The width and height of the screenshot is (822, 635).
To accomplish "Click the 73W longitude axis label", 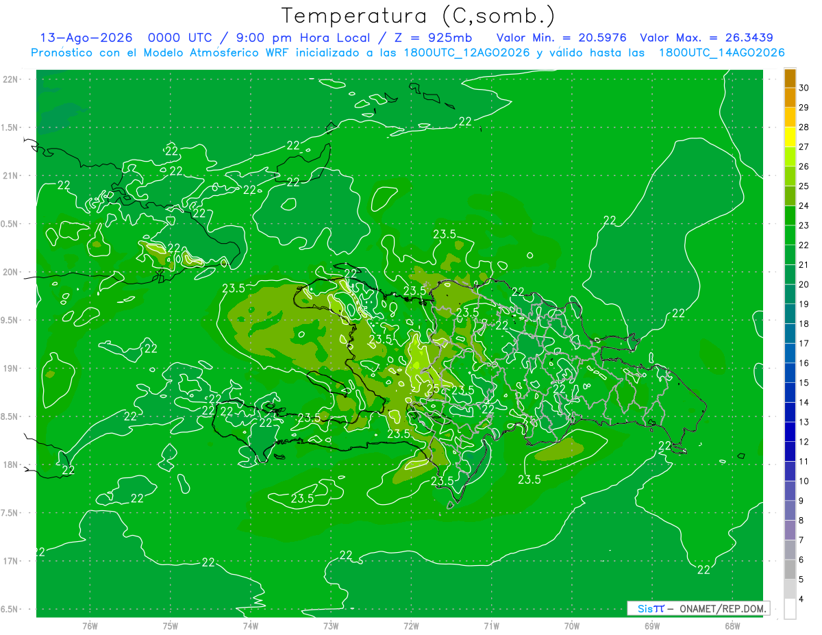I will (x=331, y=626).
